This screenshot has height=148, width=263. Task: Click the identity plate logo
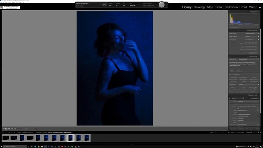pyautogui.click(x=10, y=7)
